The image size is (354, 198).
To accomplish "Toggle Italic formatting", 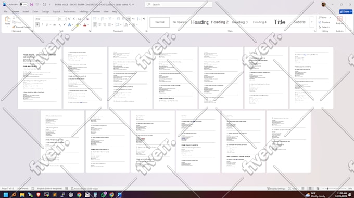I will point(42,25).
